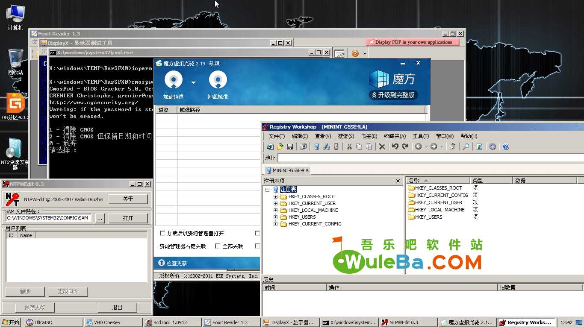Click the delete X icon in Registry Workshop
The image size is (584, 328).
382,146
